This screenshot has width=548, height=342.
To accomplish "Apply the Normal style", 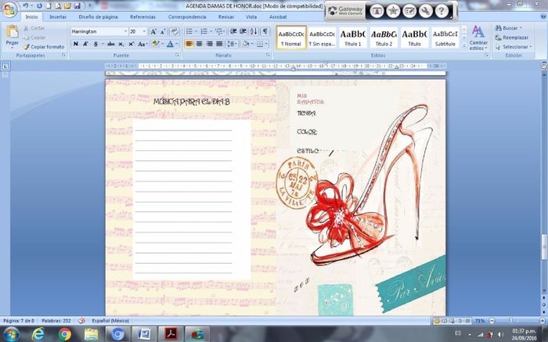I will coord(291,37).
